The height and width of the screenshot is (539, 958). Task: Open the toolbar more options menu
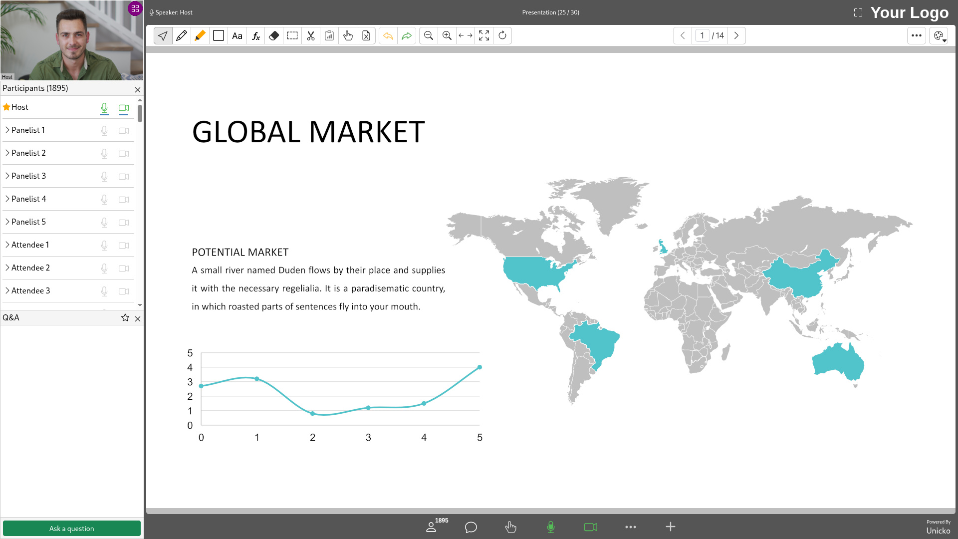pyautogui.click(x=917, y=35)
